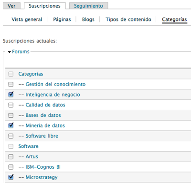Follow the Calidad de datos link
Image resolution: width=191 pixels, height=183 pixels.
45,105
